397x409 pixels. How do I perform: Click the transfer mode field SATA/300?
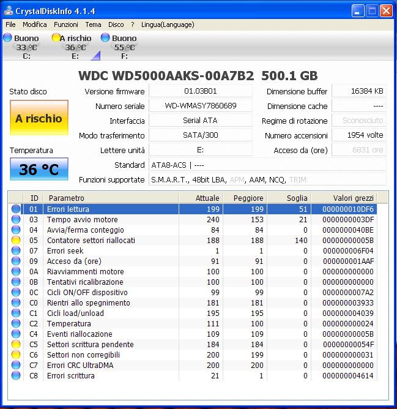click(x=201, y=135)
